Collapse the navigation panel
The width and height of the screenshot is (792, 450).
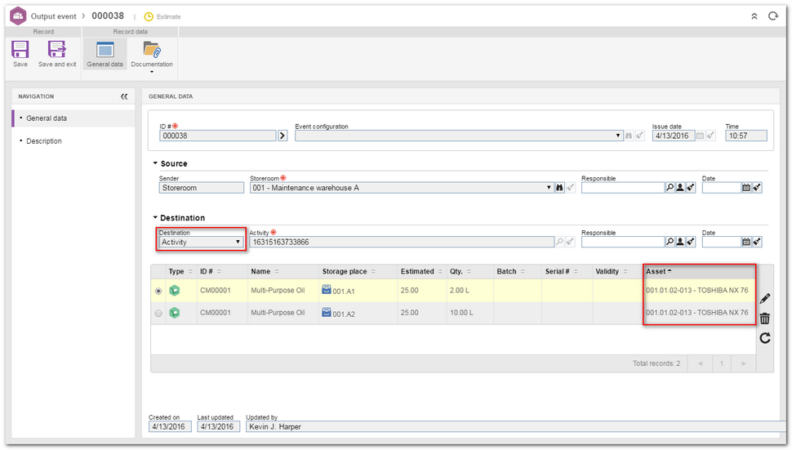124,96
